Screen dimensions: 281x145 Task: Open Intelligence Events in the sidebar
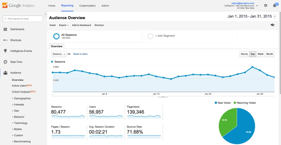pos(21,51)
